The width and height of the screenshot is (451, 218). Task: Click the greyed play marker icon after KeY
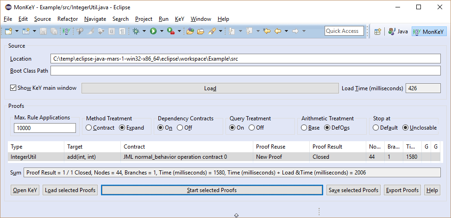[80, 31]
